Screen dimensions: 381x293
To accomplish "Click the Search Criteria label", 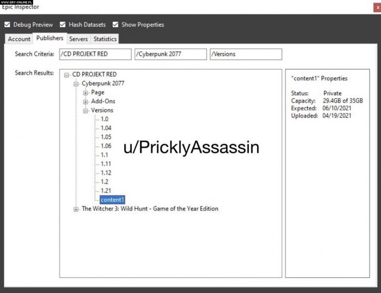I will pyautogui.click(x=34, y=54).
